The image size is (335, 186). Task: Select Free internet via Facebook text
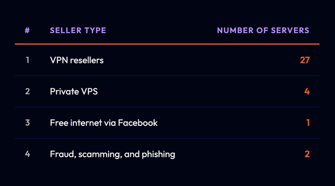pos(104,123)
